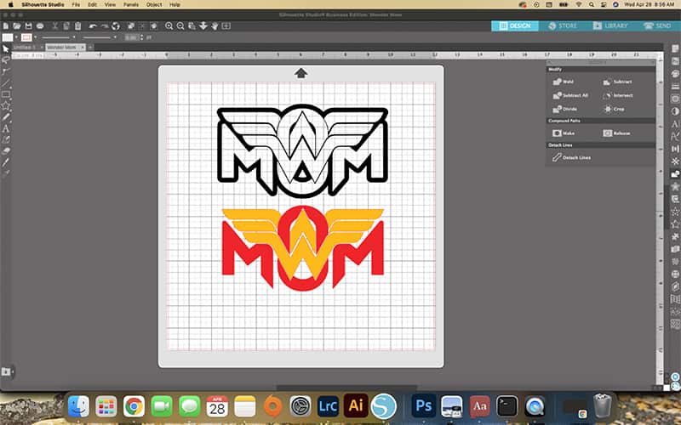Click the New document icon
This screenshot has width=681, height=425.
(x=6, y=26)
